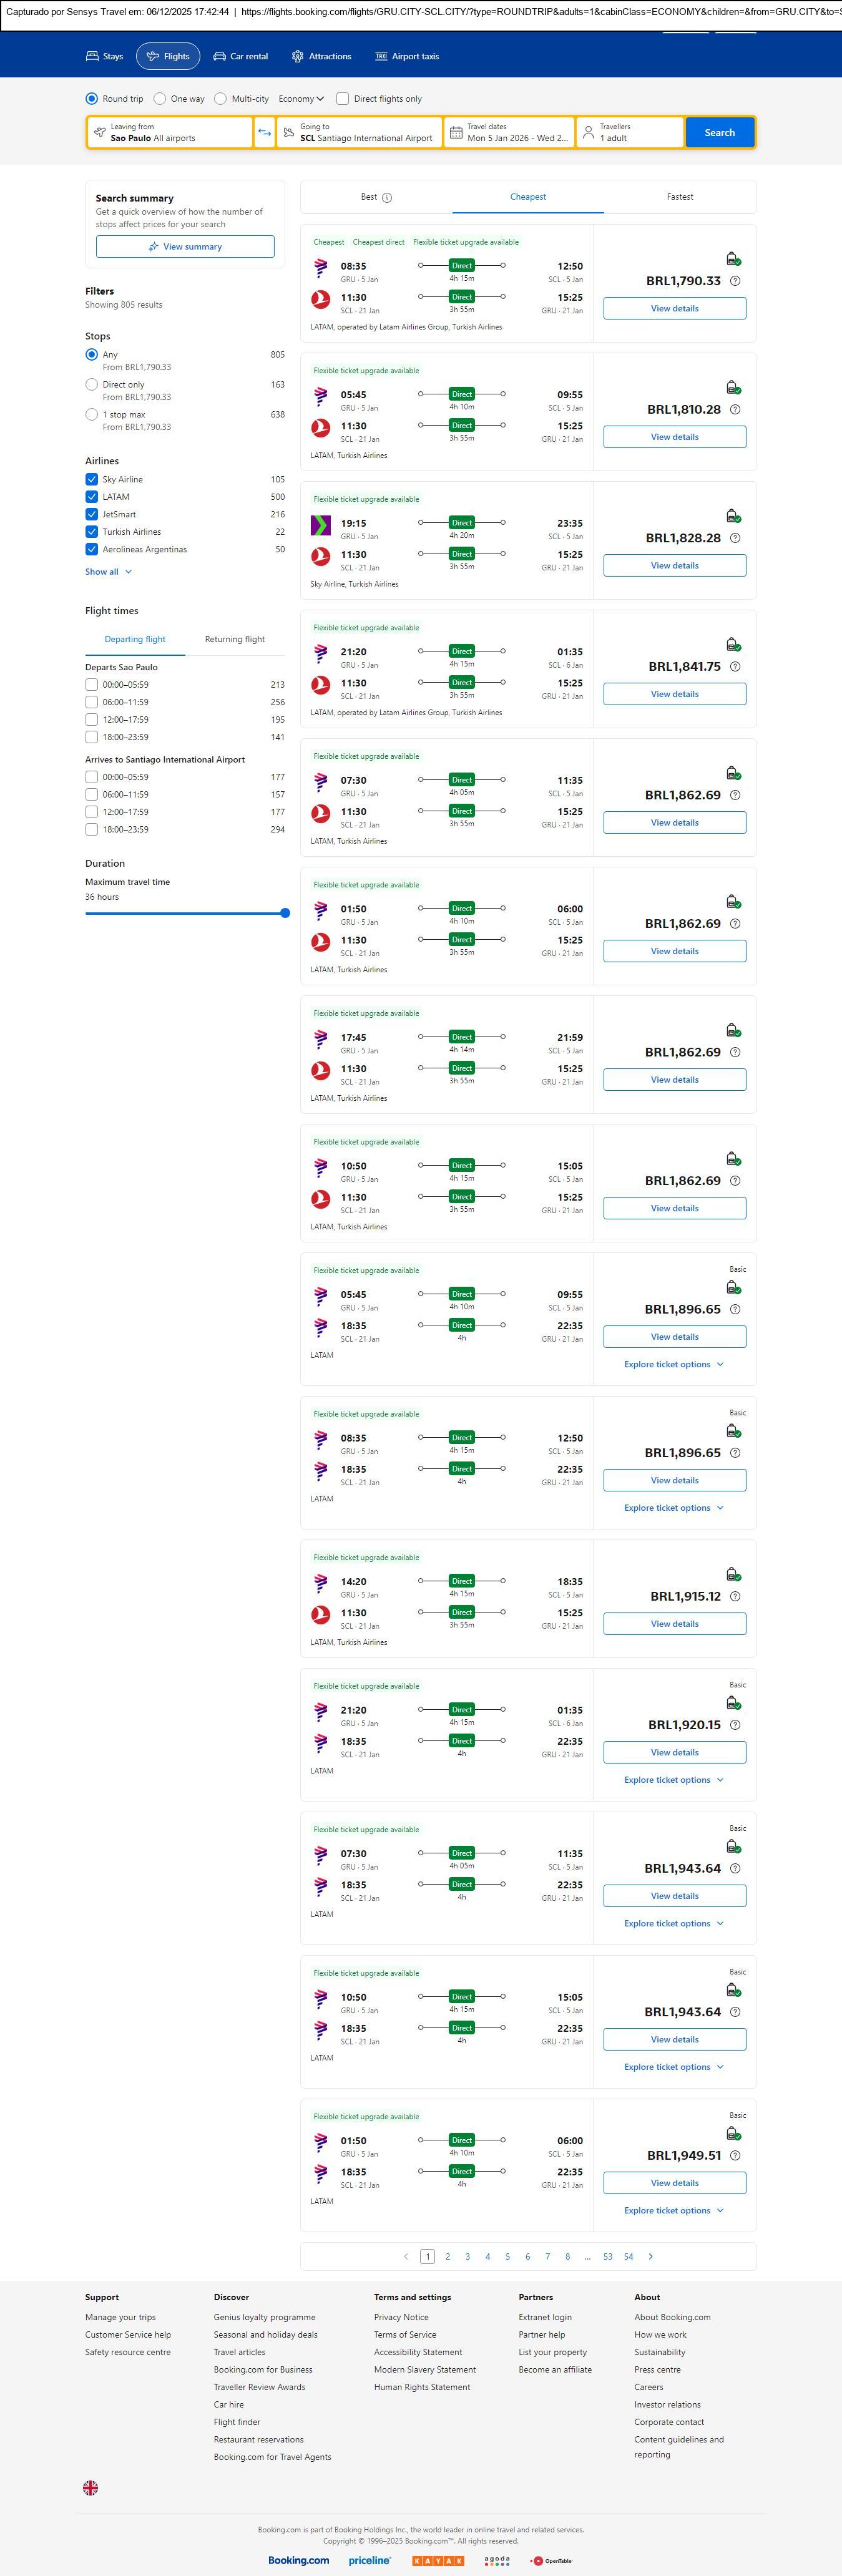
Task: Expand ticket options for BRL1,949.51 flight
Action: pyautogui.click(x=673, y=2210)
